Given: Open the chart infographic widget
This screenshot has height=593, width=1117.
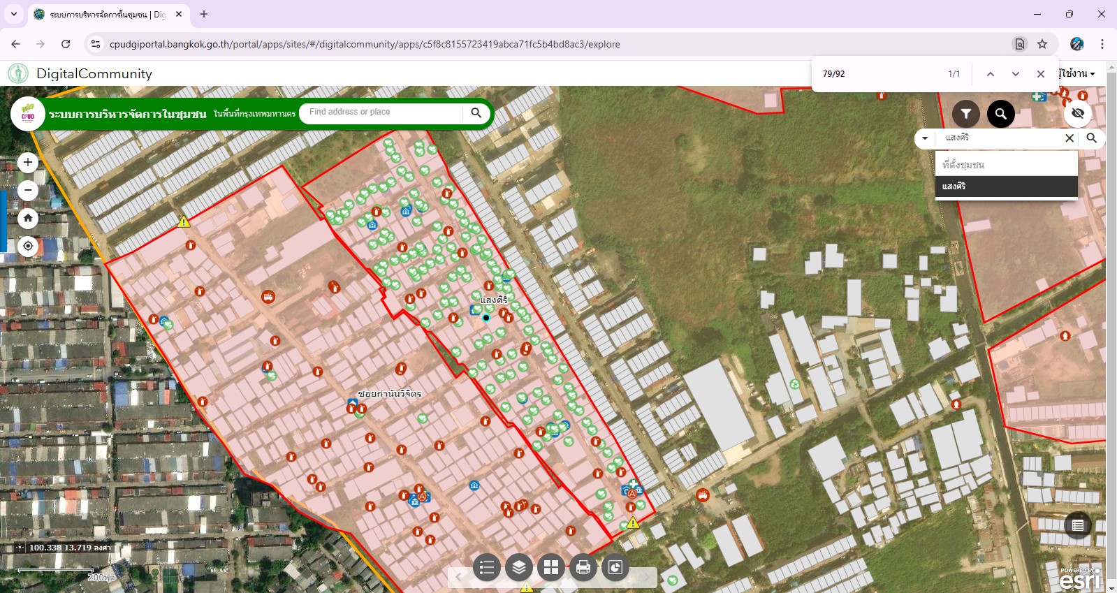Looking at the screenshot, I should point(615,567).
